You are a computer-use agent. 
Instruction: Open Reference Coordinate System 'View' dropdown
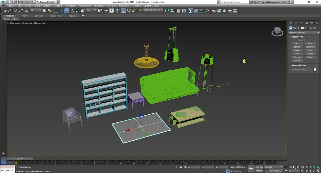pos(91,10)
